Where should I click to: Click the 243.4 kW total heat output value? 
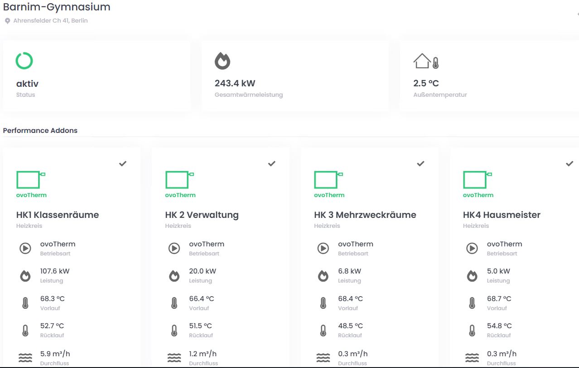235,83
